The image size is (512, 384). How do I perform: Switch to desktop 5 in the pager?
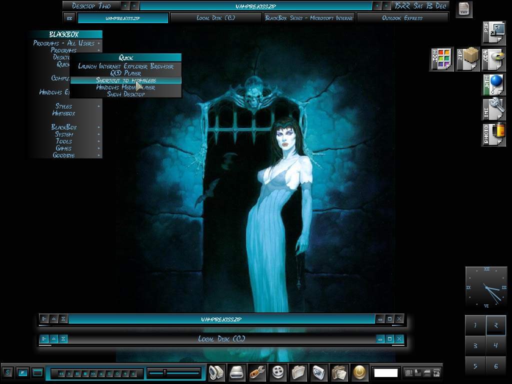point(475,366)
